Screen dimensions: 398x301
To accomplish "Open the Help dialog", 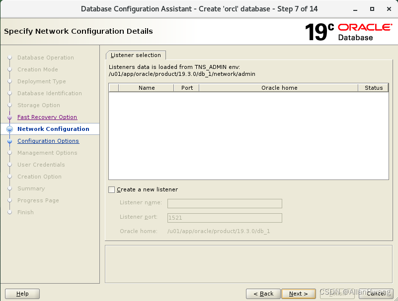I will (22, 294).
